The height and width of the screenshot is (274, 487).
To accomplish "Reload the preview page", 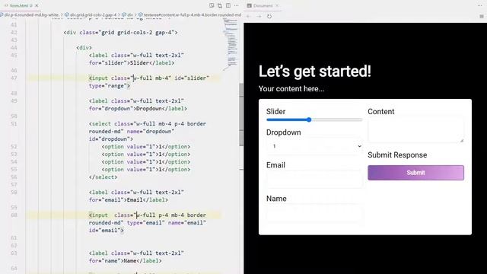I will (x=269, y=17).
